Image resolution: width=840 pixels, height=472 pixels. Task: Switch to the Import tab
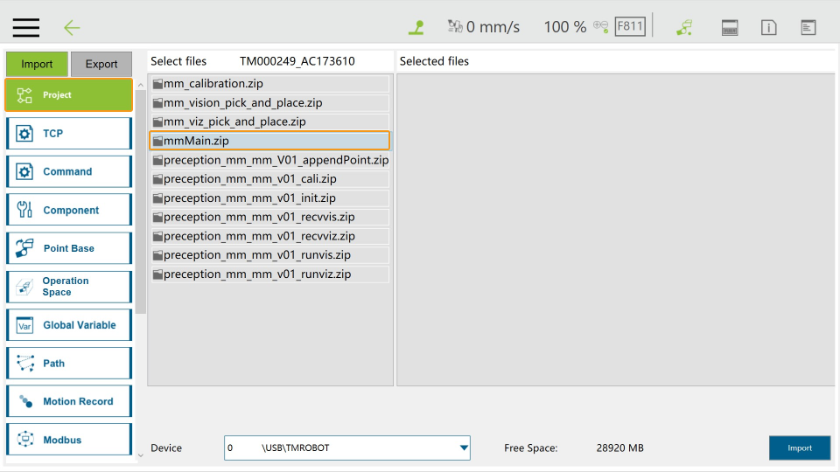(37, 64)
